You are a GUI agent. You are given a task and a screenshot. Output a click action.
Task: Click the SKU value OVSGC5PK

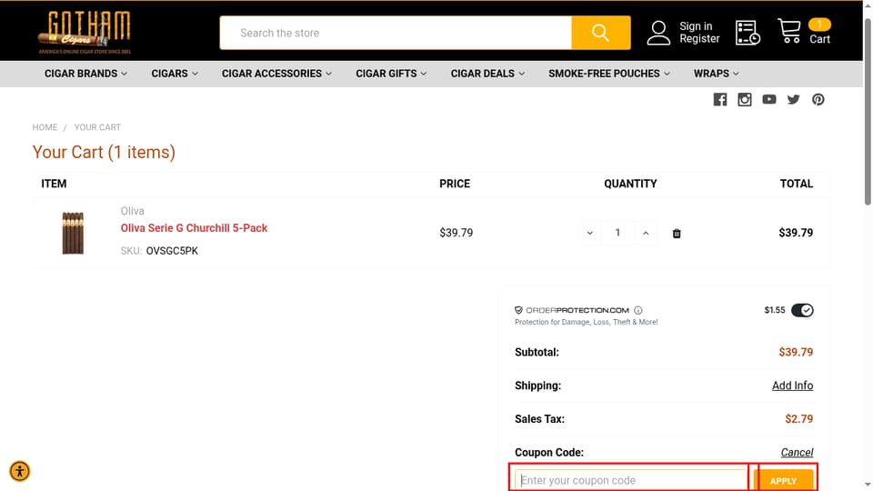(172, 251)
